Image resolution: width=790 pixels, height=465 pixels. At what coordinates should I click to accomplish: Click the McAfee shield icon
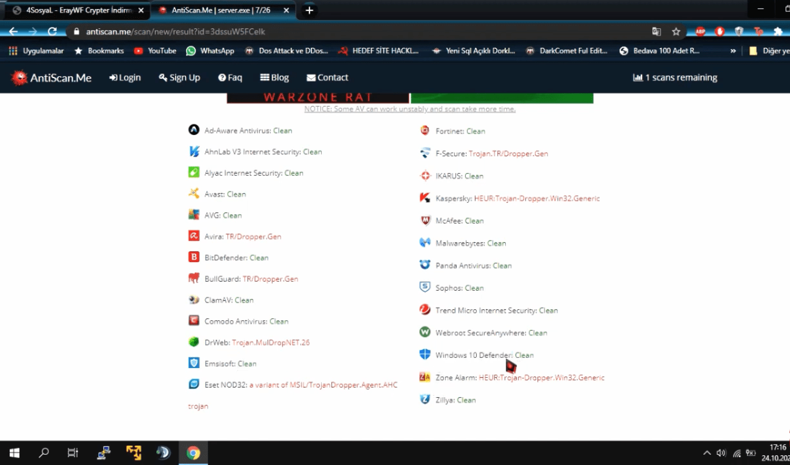[x=425, y=220]
